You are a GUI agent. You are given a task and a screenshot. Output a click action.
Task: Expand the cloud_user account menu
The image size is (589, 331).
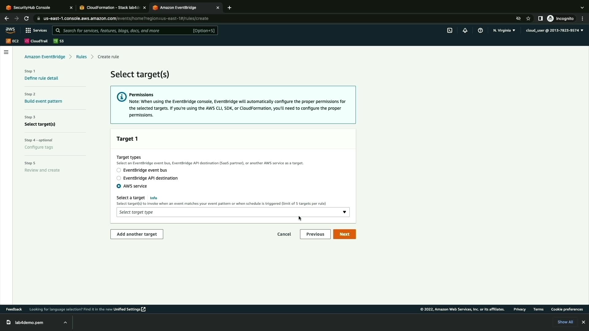point(554,30)
